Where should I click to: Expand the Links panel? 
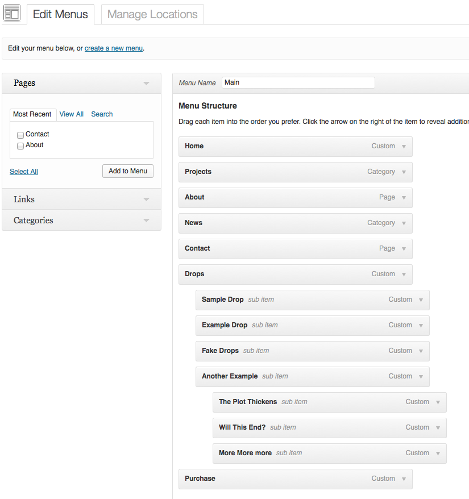[x=146, y=199]
